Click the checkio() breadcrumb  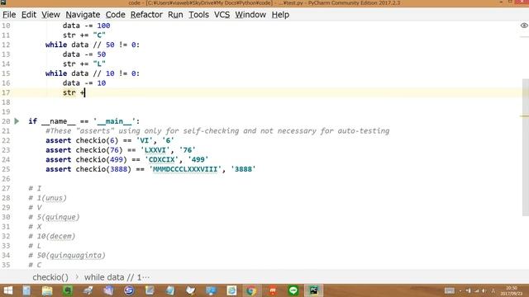coord(50,277)
